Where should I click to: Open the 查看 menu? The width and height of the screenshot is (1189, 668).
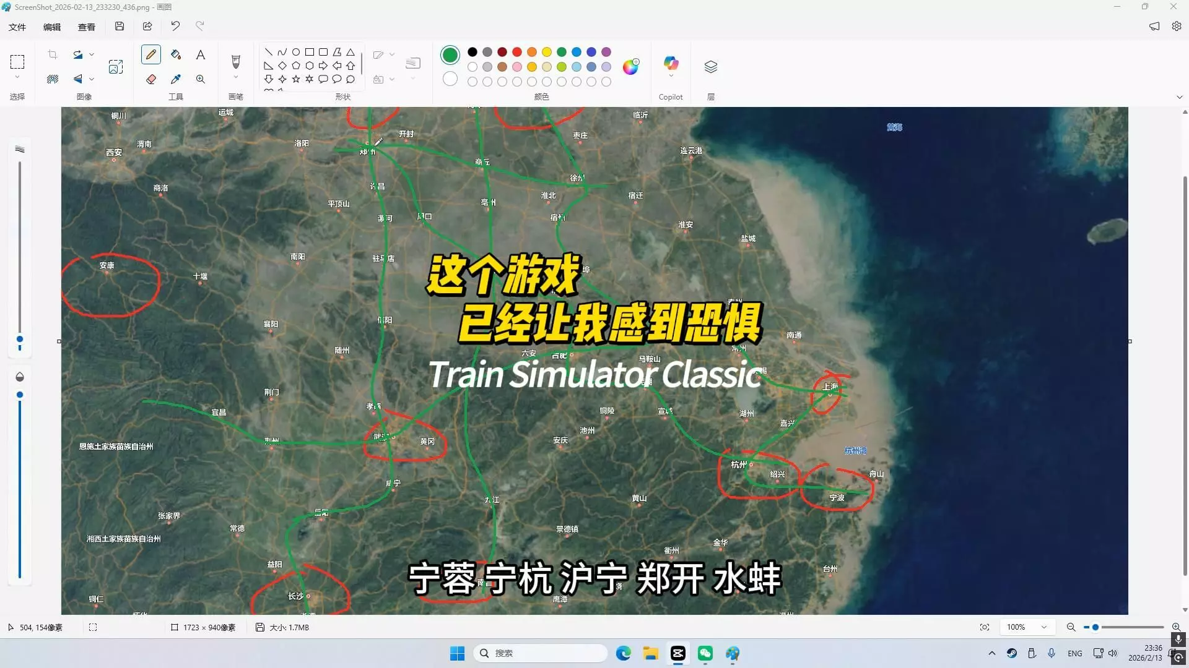pyautogui.click(x=87, y=27)
